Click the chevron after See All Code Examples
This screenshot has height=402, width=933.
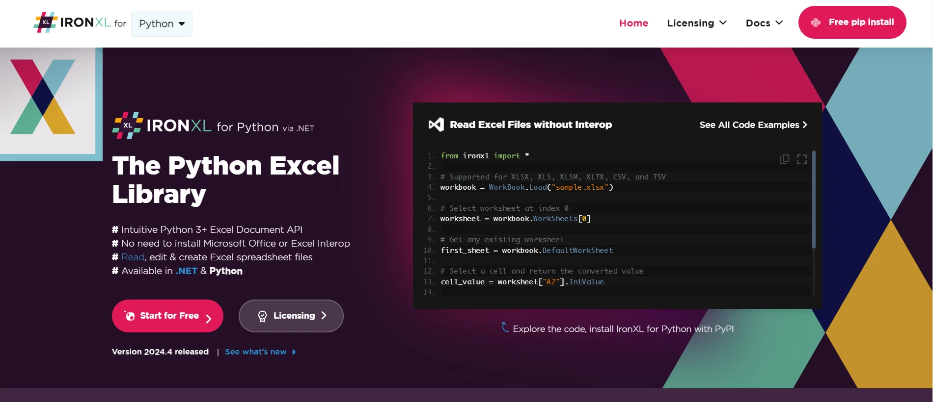pos(805,125)
